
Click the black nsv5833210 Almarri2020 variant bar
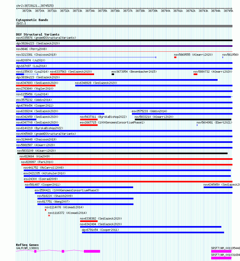coord(183,120)
